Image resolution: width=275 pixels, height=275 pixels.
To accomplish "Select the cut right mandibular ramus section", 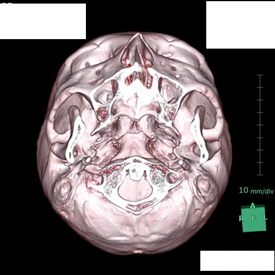I will click(73, 139).
